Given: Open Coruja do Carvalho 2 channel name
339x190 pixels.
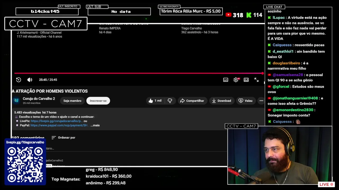Looking at the screenshot, I should [39, 99].
